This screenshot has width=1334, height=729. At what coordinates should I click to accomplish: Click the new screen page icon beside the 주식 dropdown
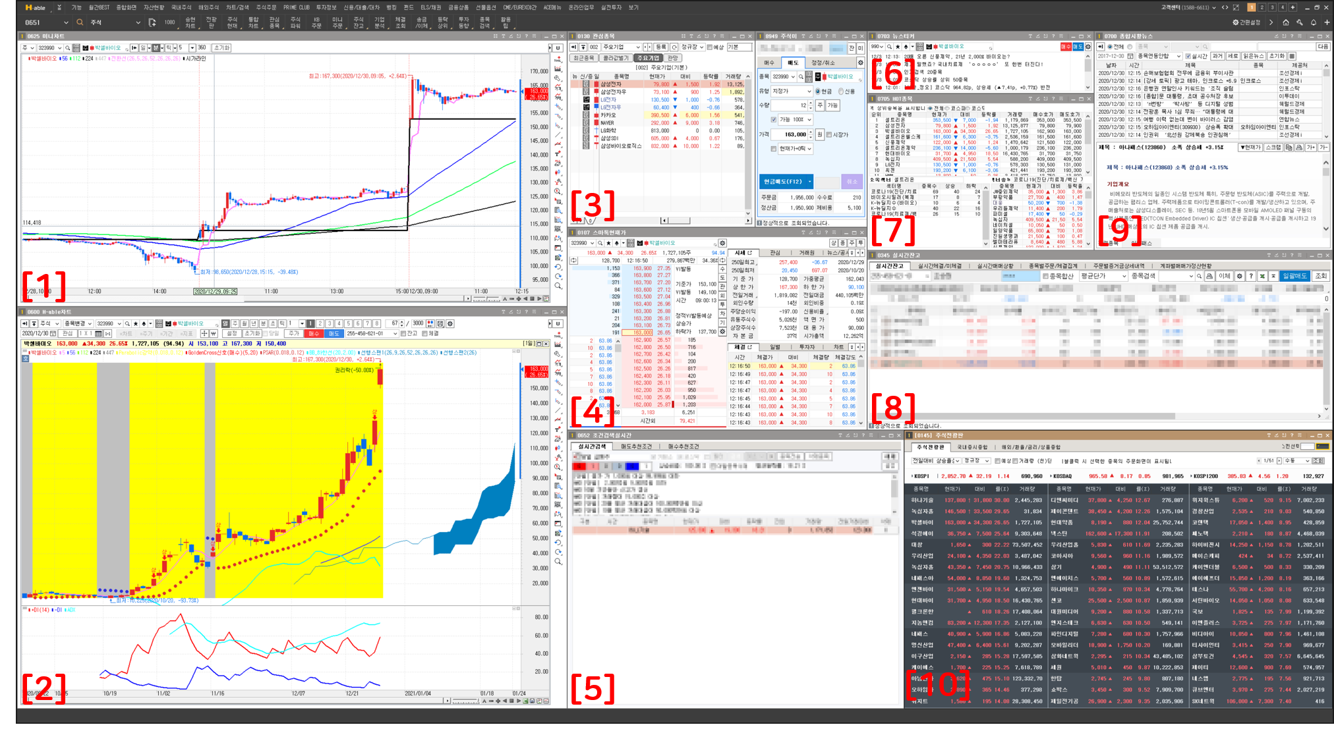(x=152, y=22)
